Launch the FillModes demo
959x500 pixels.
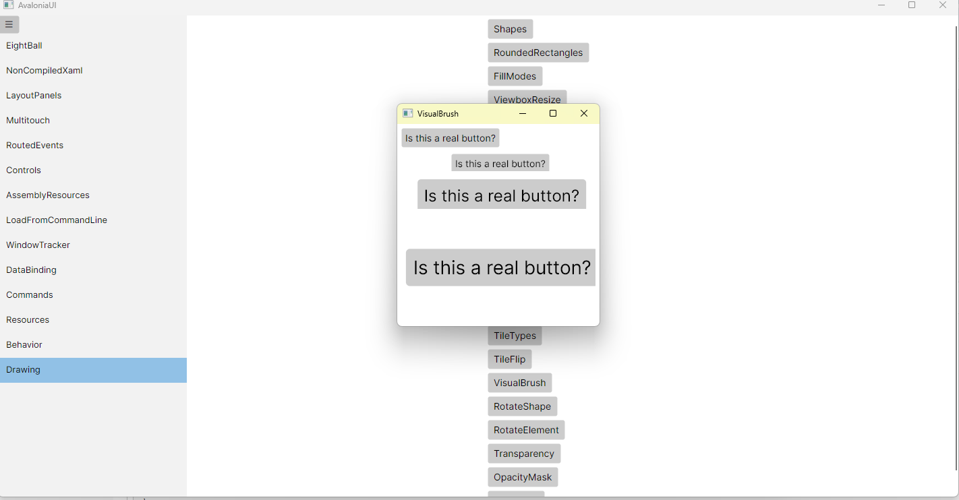coord(515,76)
